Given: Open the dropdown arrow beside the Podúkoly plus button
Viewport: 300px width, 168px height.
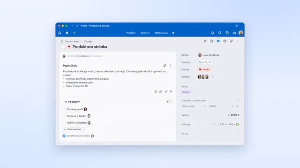Looking at the screenshot, I should (172, 102).
